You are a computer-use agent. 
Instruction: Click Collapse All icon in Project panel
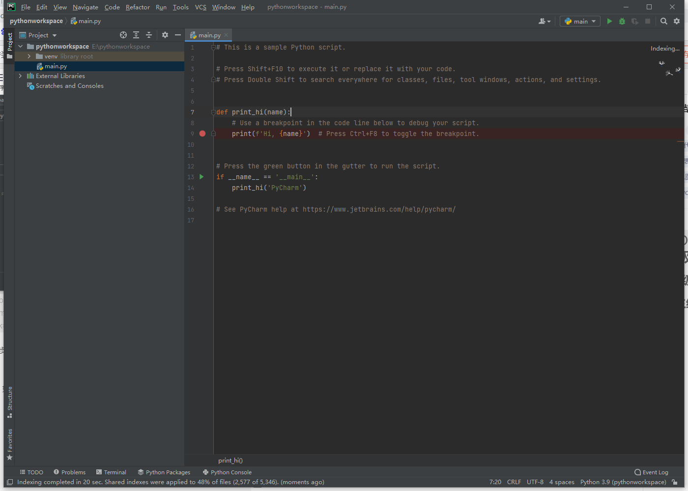[149, 35]
